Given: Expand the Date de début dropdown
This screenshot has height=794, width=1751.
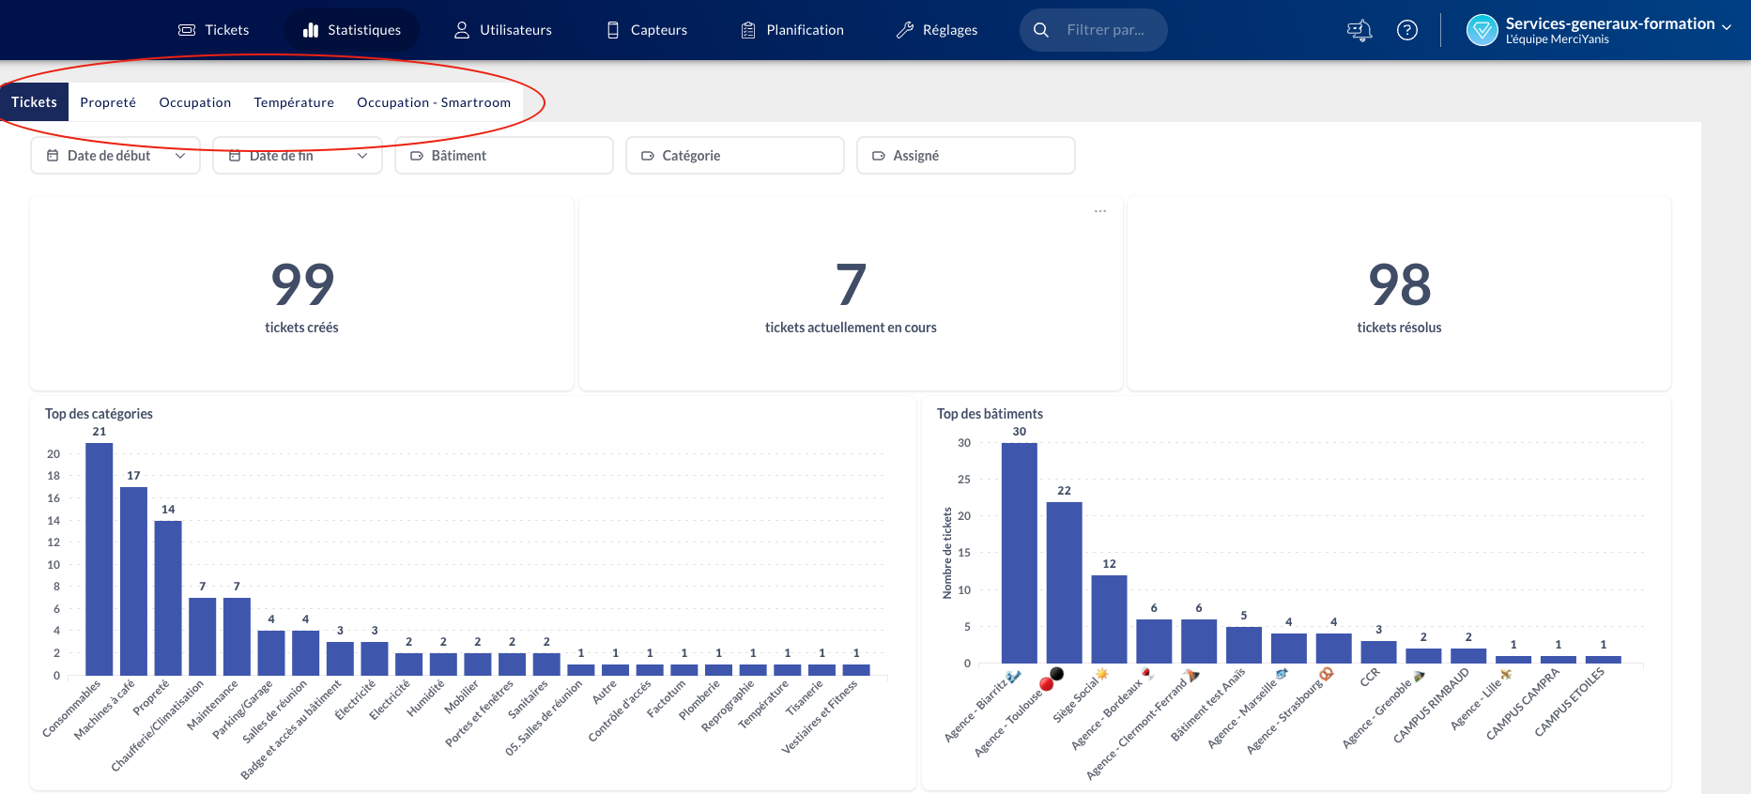Looking at the screenshot, I should tap(115, 156).
